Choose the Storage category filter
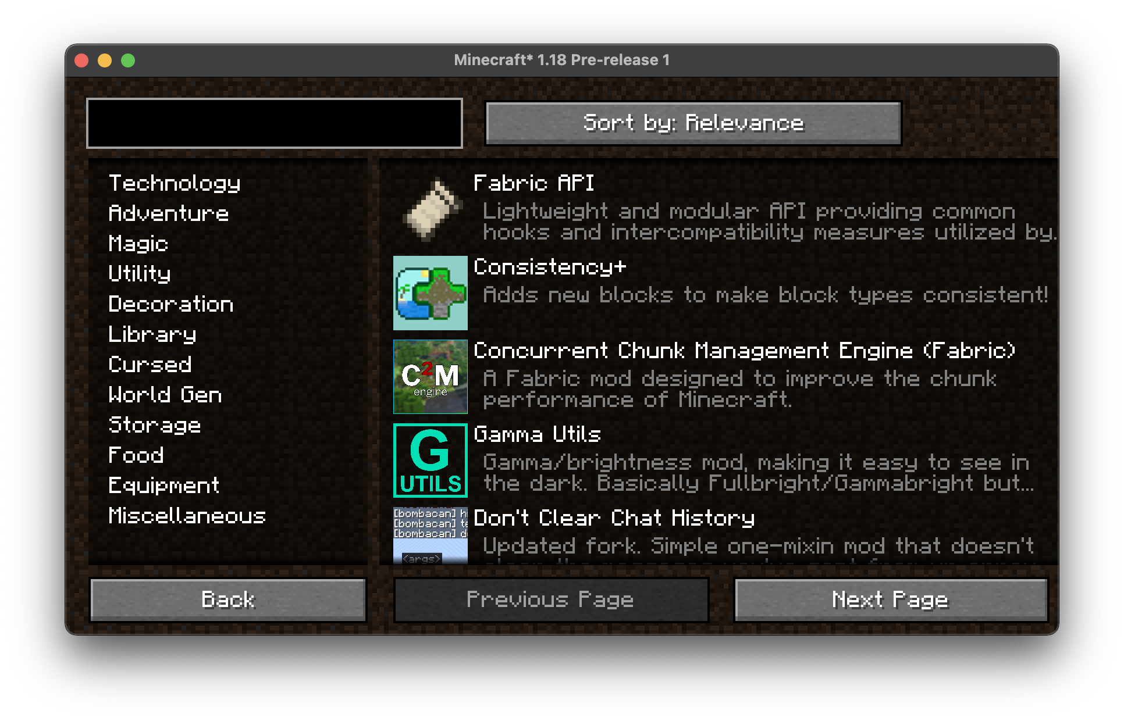Viewport: 1124px width, 721px height. click(155, 425)
